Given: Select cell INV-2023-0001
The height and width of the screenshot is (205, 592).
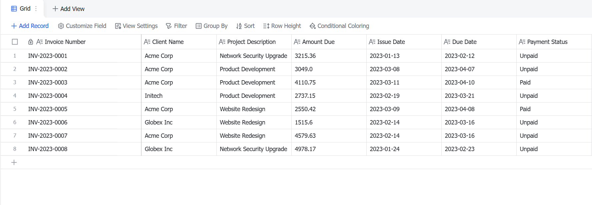Looking at the screenshot, I should [x=83, y=56].
